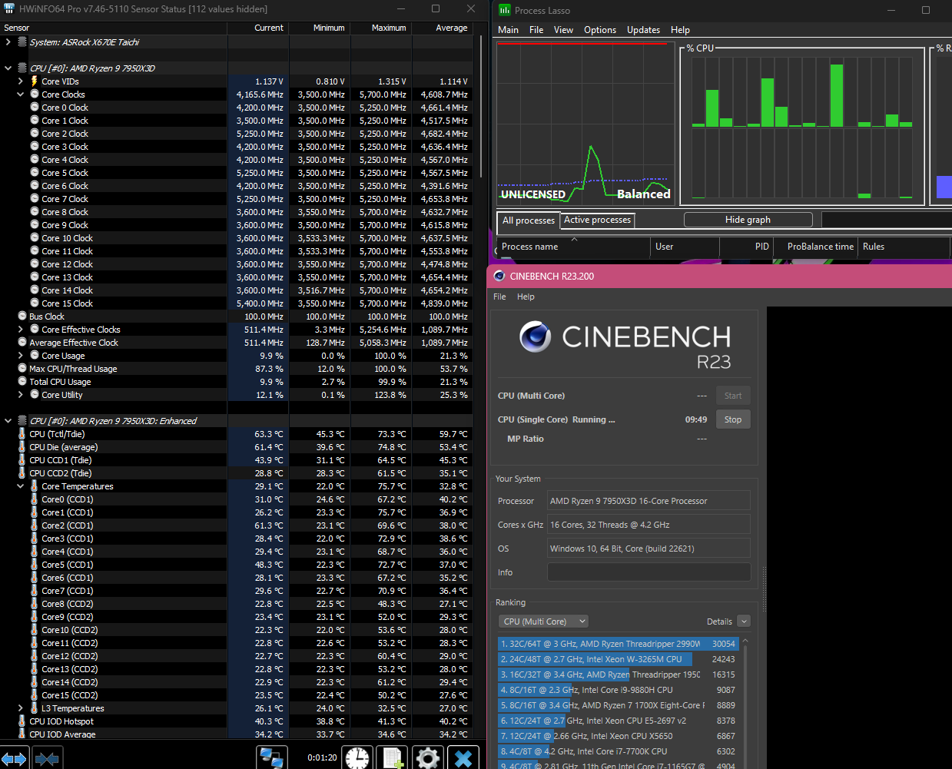Sort by Process name column header

(573, 247)
